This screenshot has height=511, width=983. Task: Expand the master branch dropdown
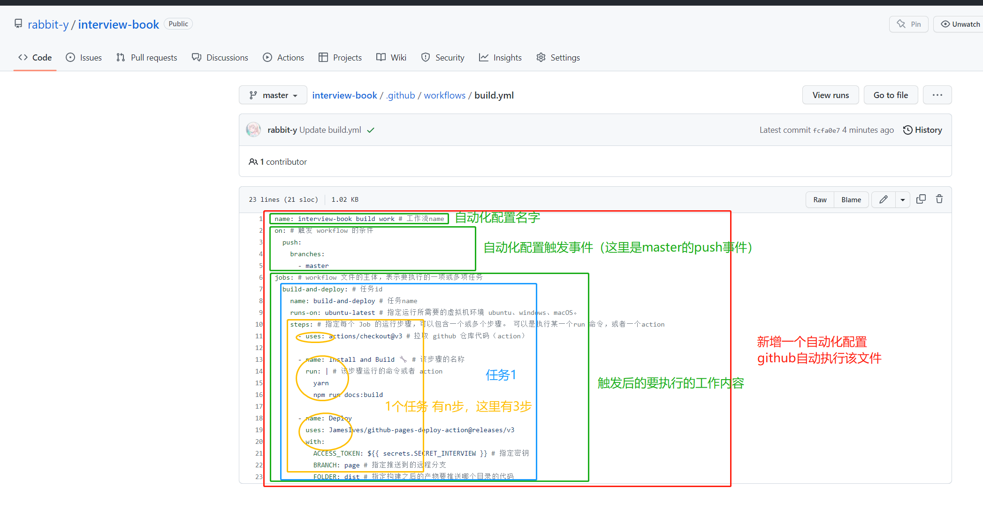pyautogui.click(x=273, y=95)
